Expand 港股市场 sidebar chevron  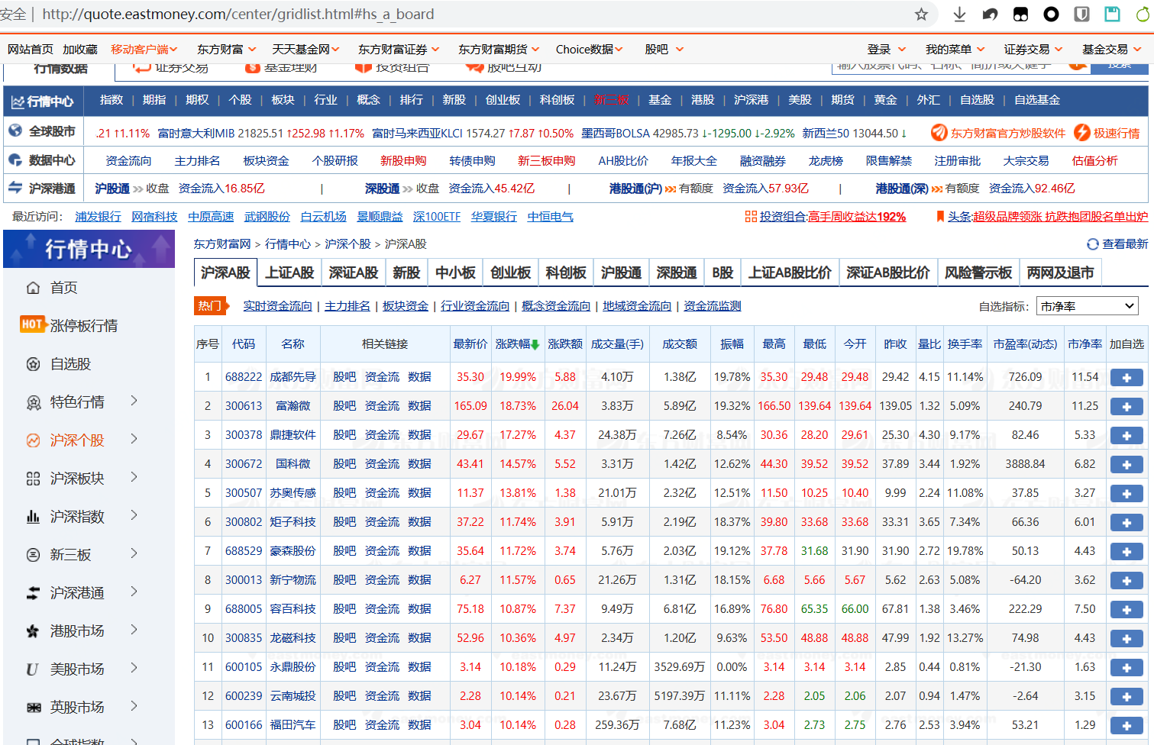[x=134, y=630]
